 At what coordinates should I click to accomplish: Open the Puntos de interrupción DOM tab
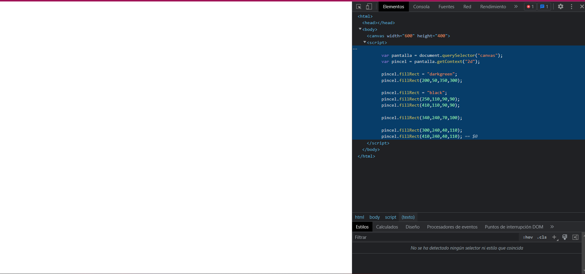pos(514,227)
